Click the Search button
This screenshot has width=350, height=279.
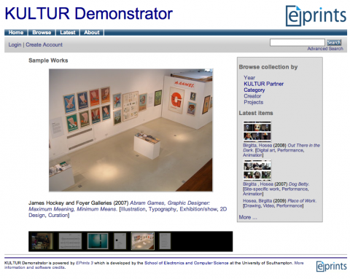334,42
